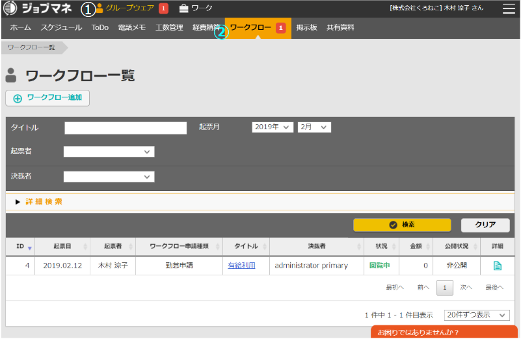Open the 有給利用 link
521x339 pixels.
tap(241, 266)
